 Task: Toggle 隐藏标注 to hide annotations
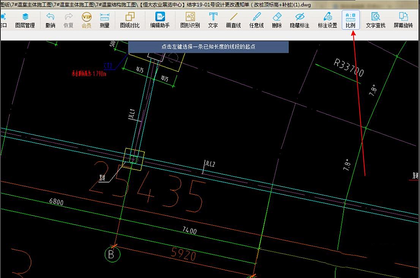[x=300, y=20]
